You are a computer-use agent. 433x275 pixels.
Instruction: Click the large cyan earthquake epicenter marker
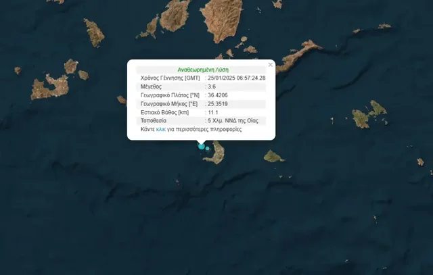201,146
